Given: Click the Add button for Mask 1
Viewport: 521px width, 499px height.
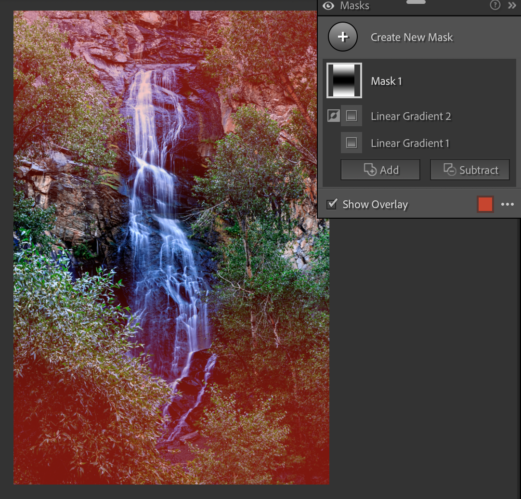Looking at the screenshot, I should point(380,170).
